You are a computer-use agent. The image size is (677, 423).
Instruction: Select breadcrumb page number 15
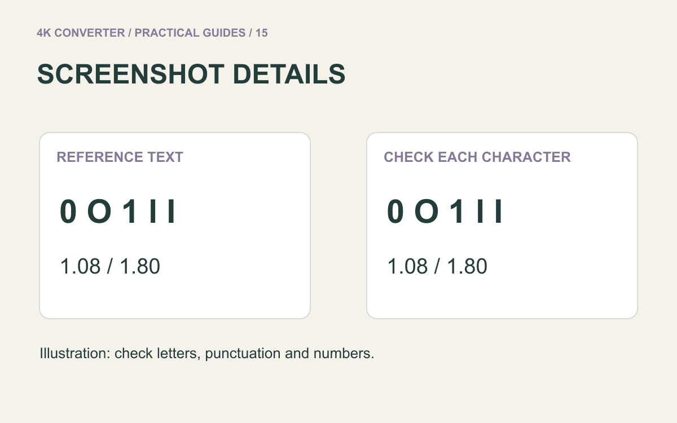click(x=262, y=33)
